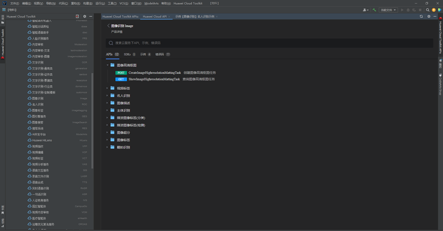This screenshot has height=231, width=443.
Task: Click the green Build hammer icon
Action: (374, 10)
